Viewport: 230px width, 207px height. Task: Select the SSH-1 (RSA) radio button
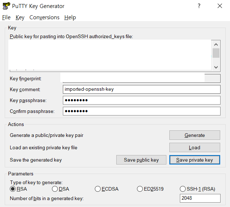[197, 189]
